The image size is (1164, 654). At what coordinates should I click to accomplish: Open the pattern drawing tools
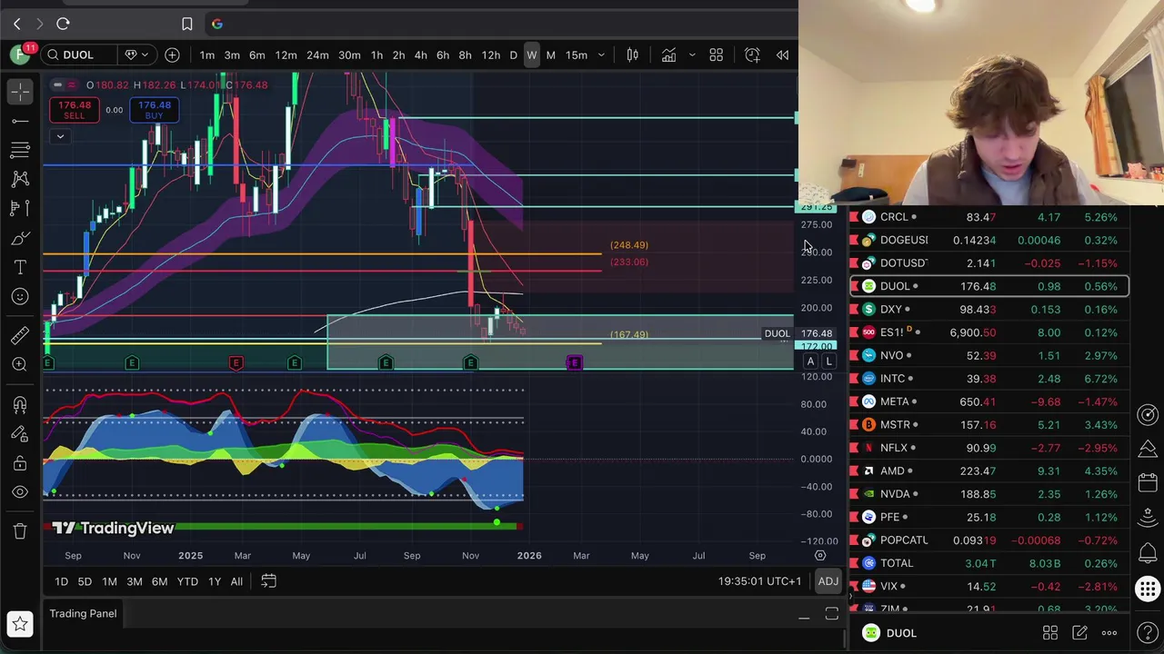pos(20,179)
